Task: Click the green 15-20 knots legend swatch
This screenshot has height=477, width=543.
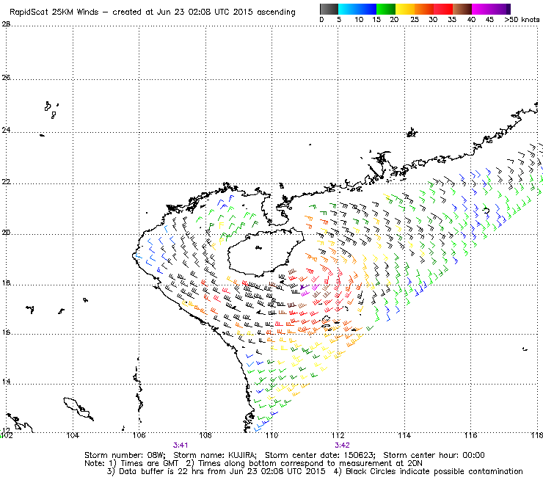Action: coord(386,9)
